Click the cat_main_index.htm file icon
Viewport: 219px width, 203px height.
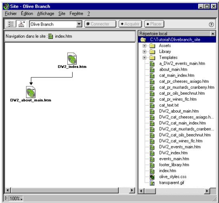pyautogui.click(x=152, y=75)
